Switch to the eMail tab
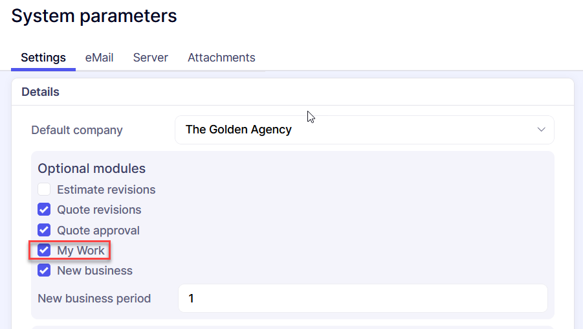Viewport: 583px width, 329px height. tap(99, 58)
